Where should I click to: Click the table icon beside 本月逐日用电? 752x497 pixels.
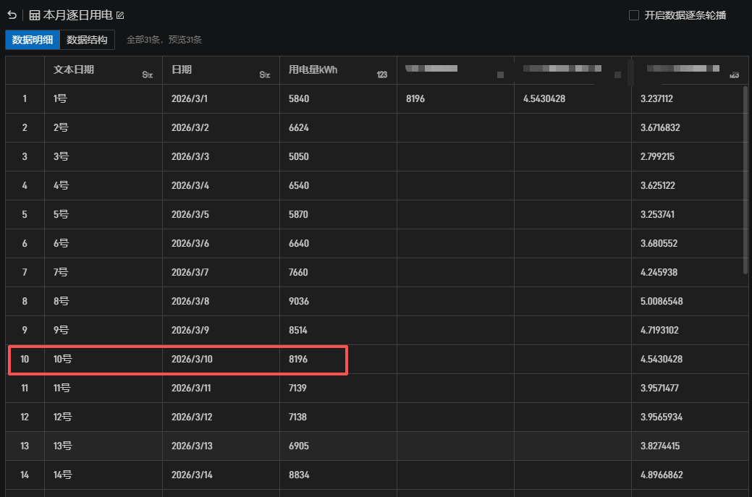click(x=34, y=15)
